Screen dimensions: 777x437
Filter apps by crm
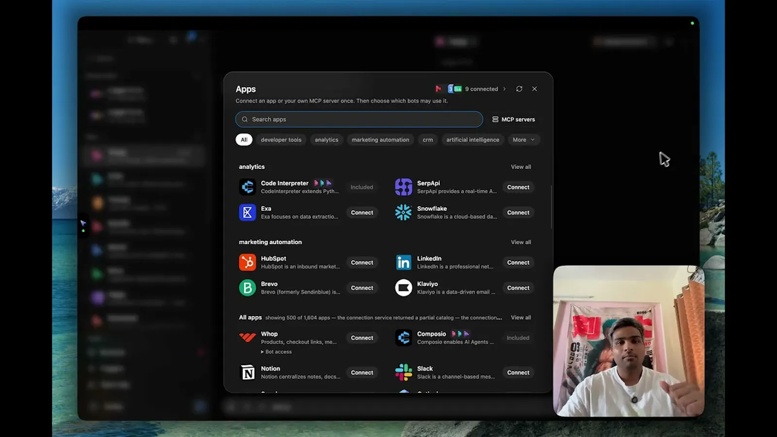click(x=428, y=140)
